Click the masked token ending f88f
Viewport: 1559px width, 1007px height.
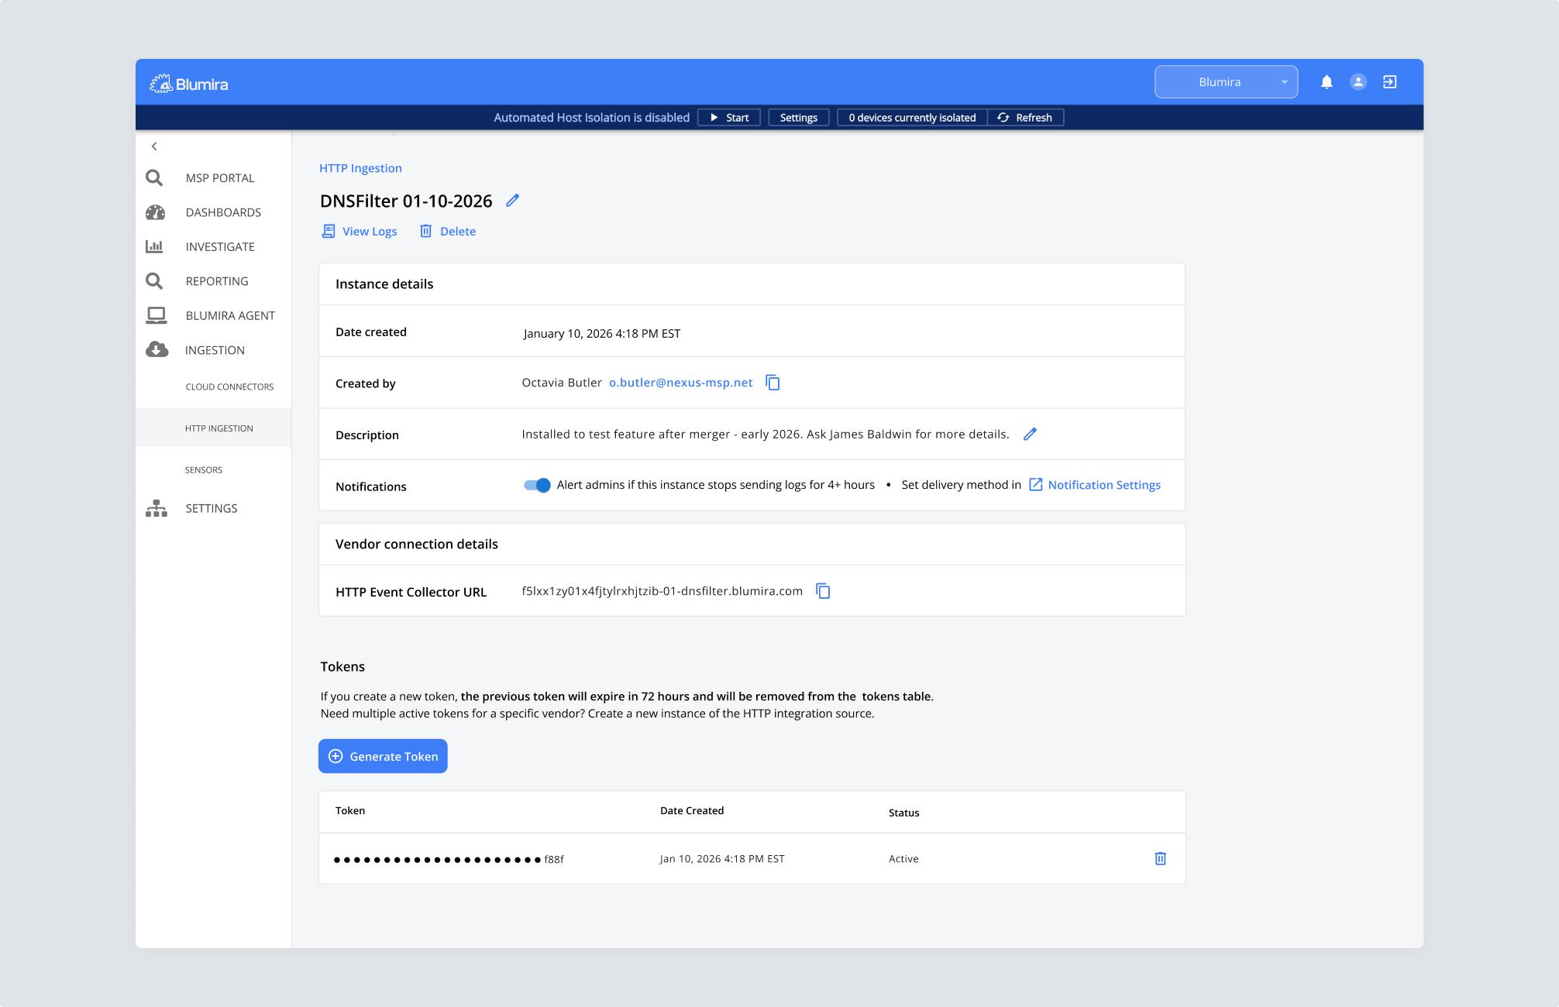pyautogui.click(x=449, y=859)
